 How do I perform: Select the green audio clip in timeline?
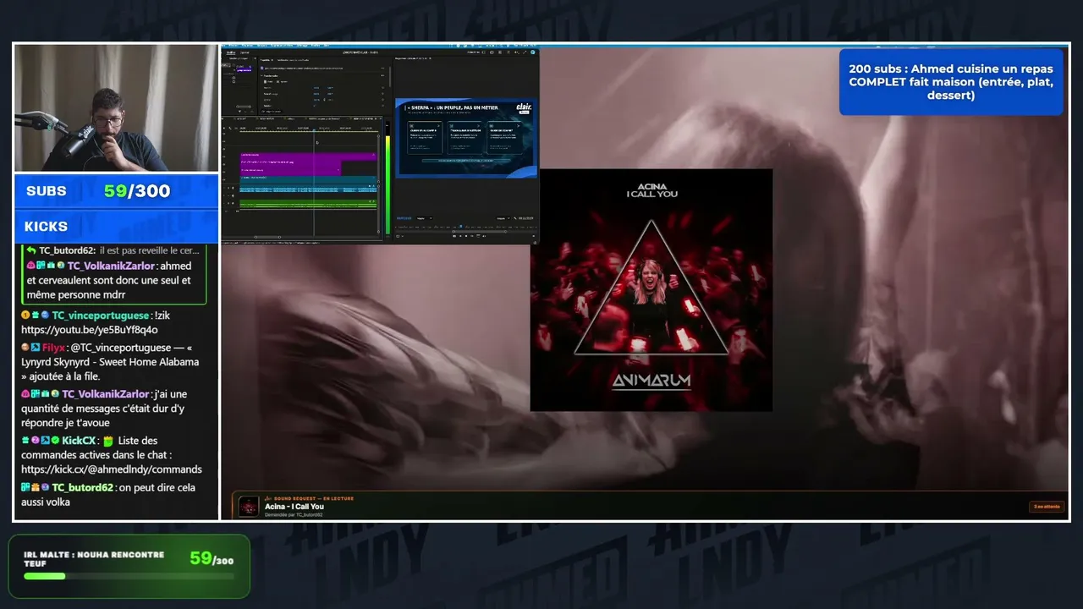click(x=308, y=204)
